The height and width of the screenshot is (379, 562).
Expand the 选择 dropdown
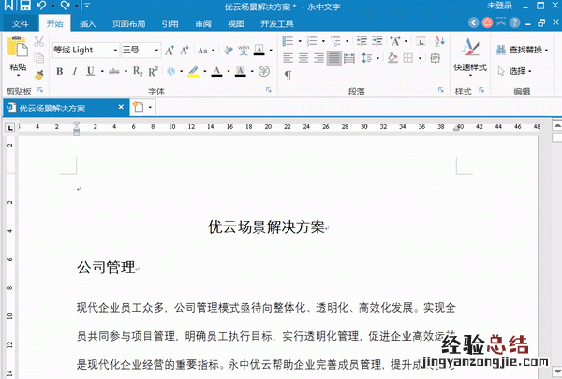pos(521,71)
